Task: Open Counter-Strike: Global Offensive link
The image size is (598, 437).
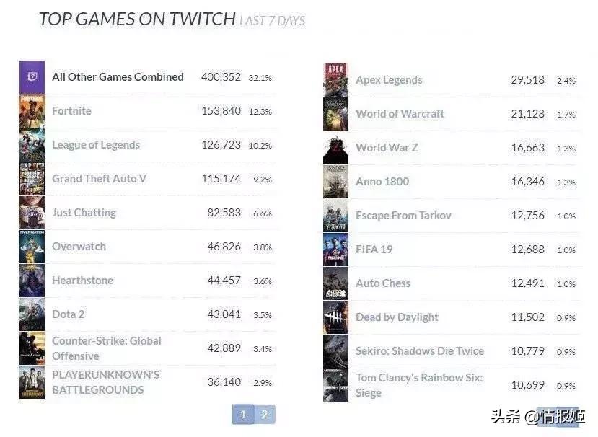Action: coord(106,348)
